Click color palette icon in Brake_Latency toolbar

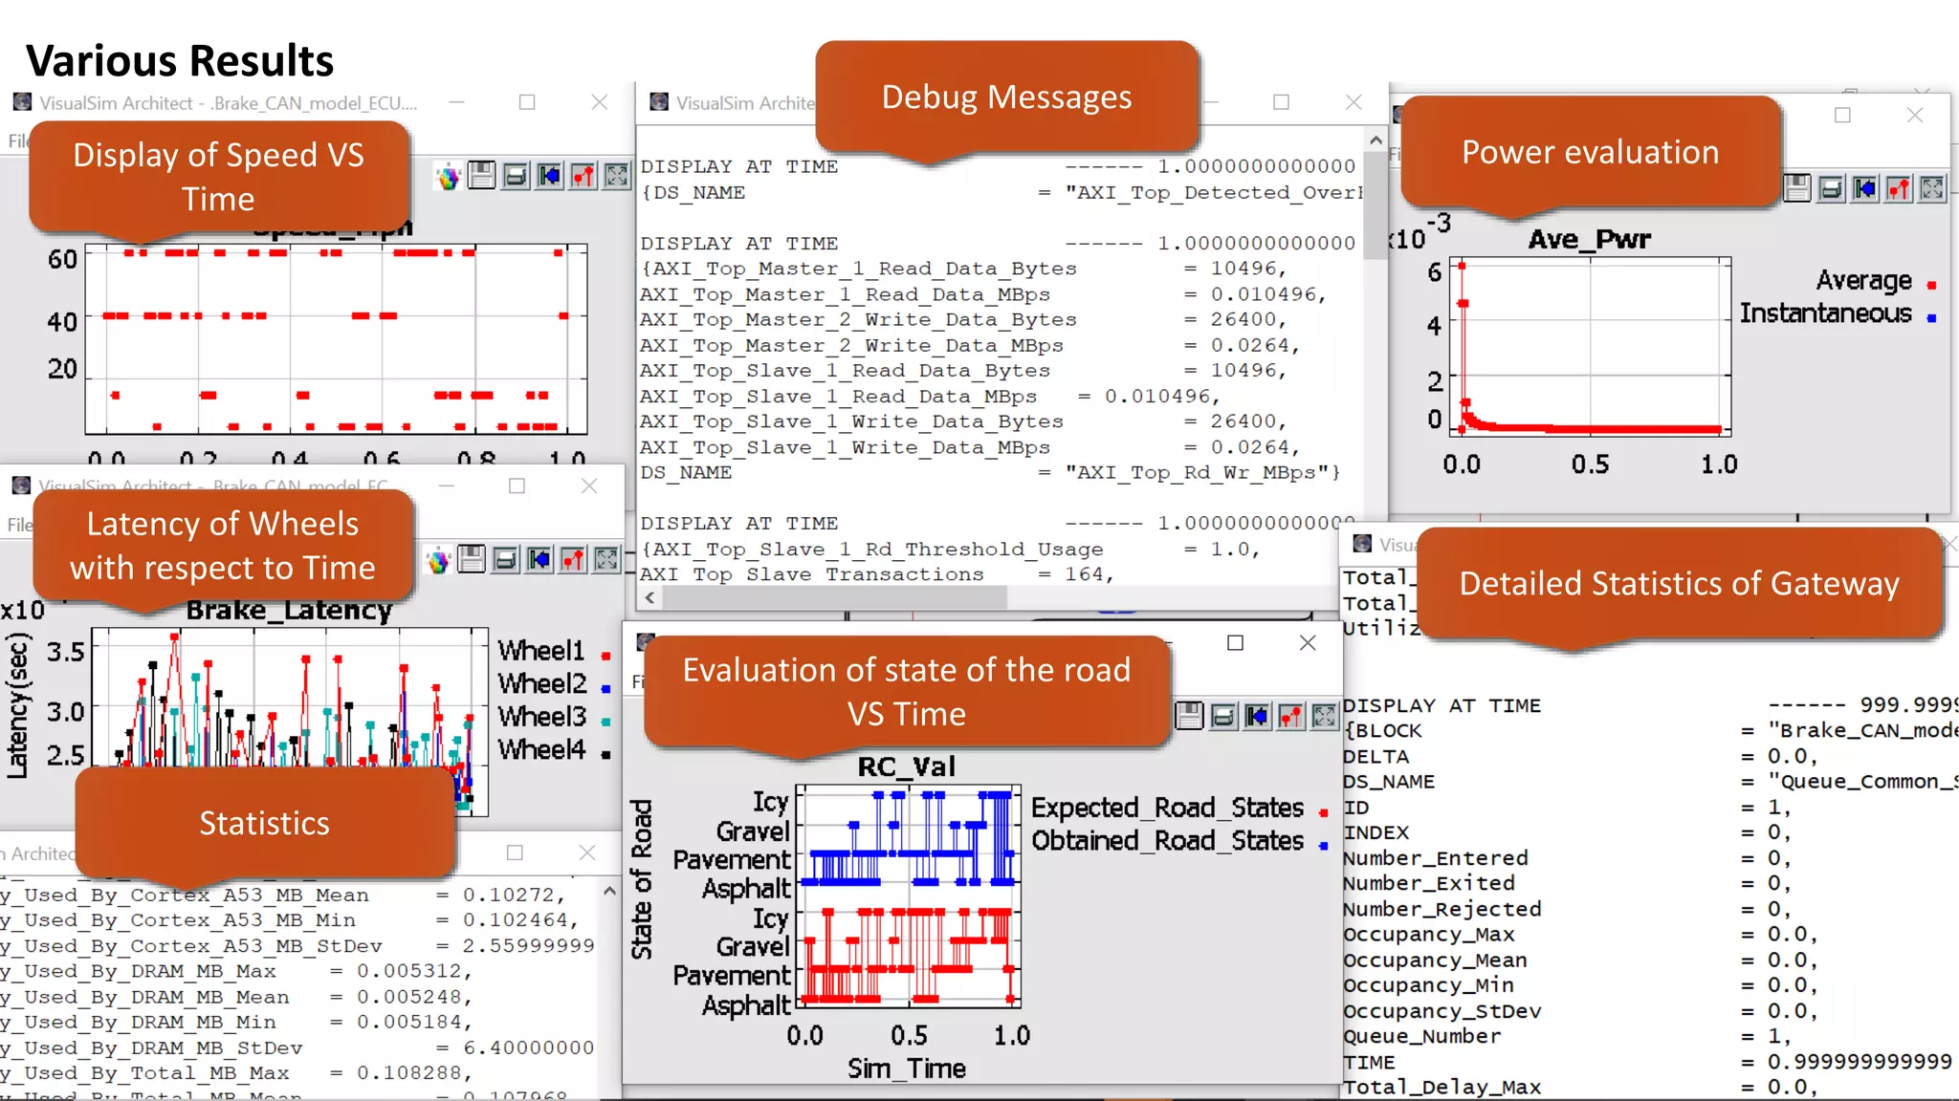[438, 560]
